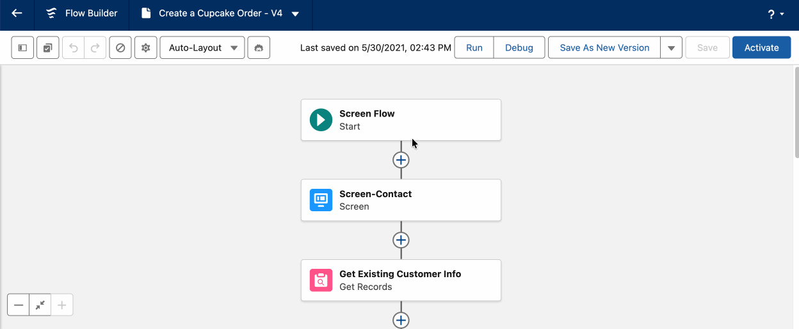Open the flow version dropdown arrow
Screen dimensions: 799x329
[295, 14]
